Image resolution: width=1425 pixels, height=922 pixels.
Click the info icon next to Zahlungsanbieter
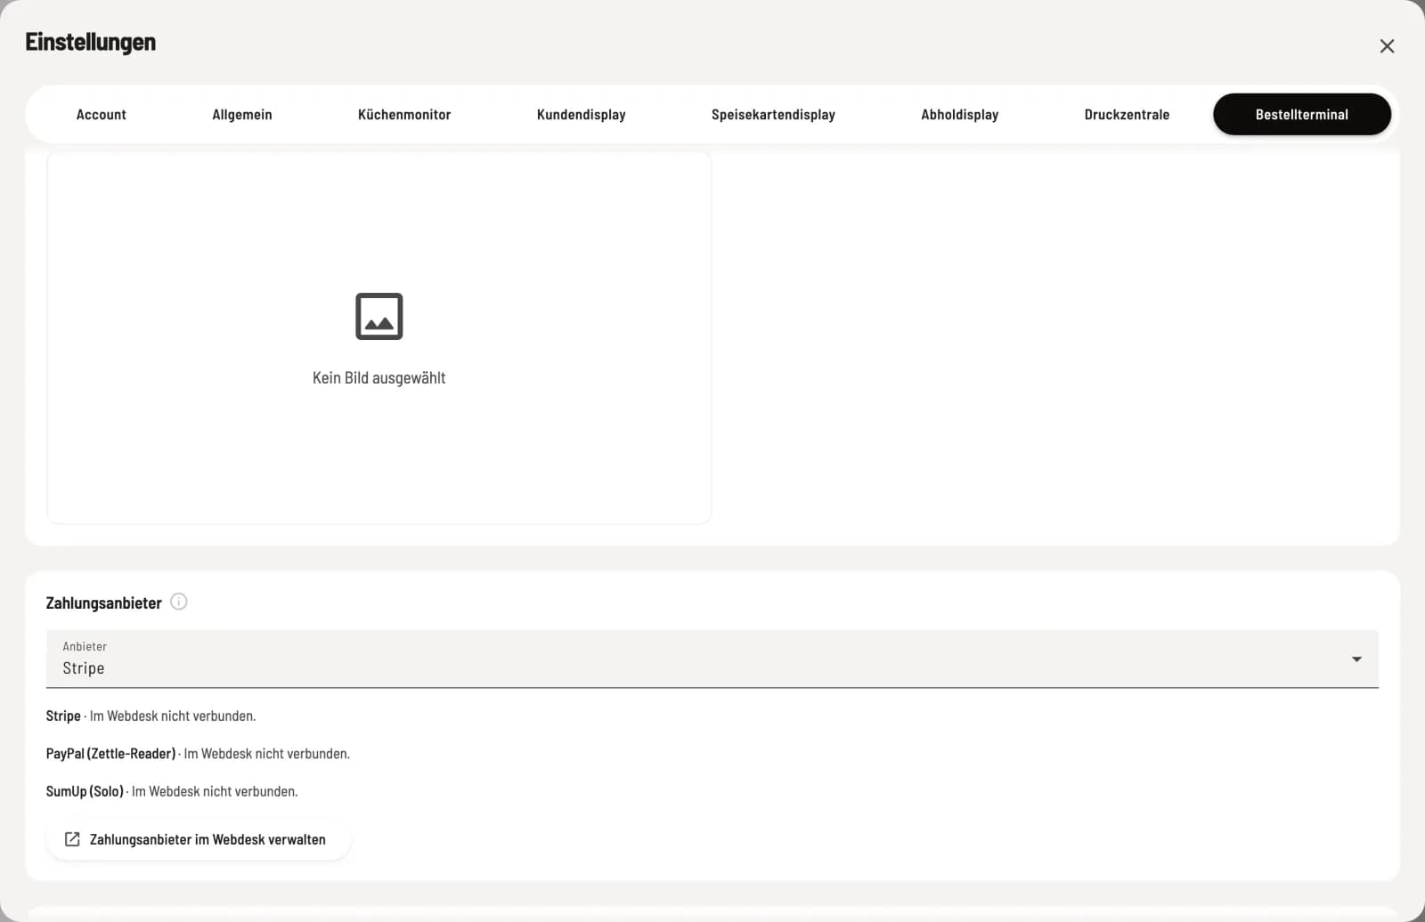pyautogui.click(x=179, y=602)
